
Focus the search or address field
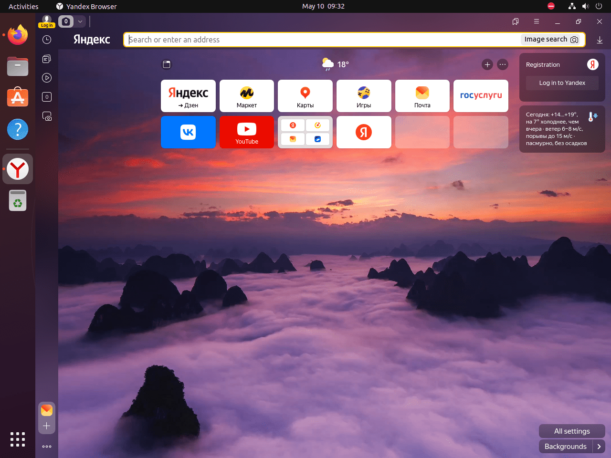pos(322,40)
